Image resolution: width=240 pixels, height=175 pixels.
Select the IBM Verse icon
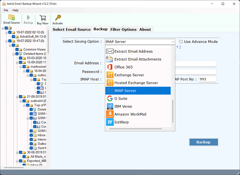(110, 106)
